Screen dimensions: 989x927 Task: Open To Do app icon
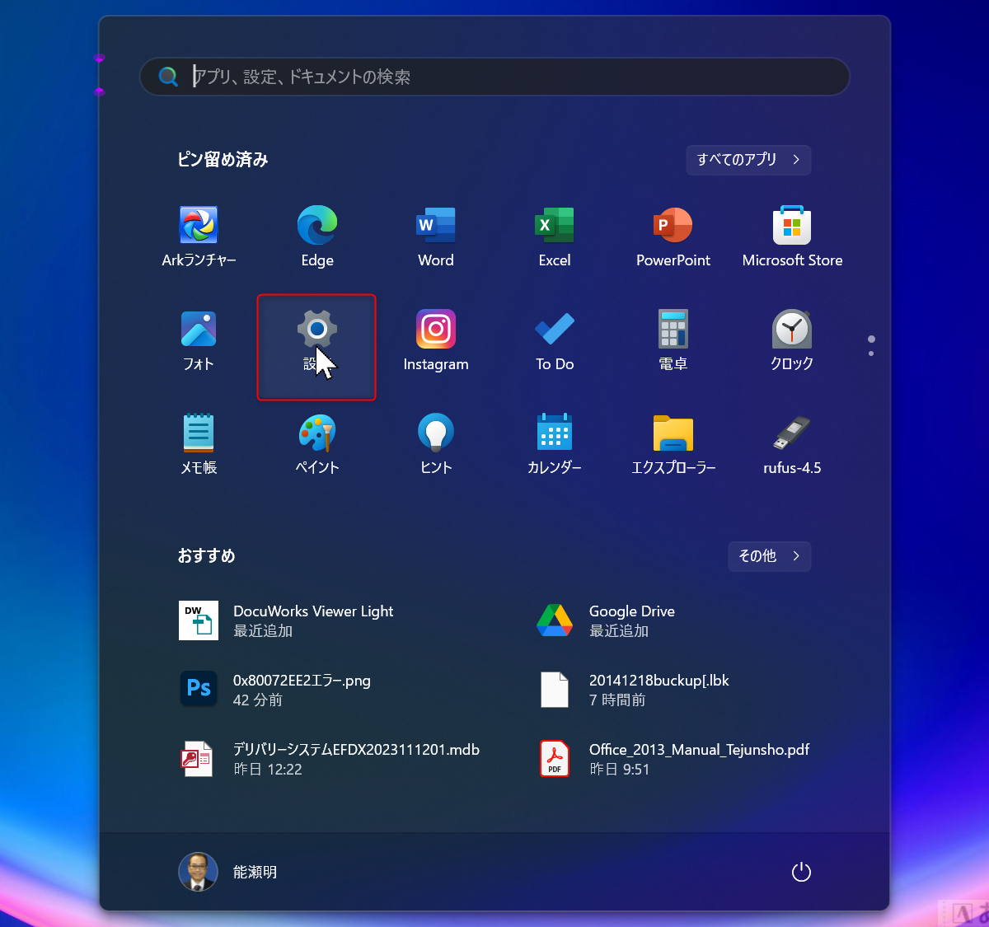tap(555, 330)
